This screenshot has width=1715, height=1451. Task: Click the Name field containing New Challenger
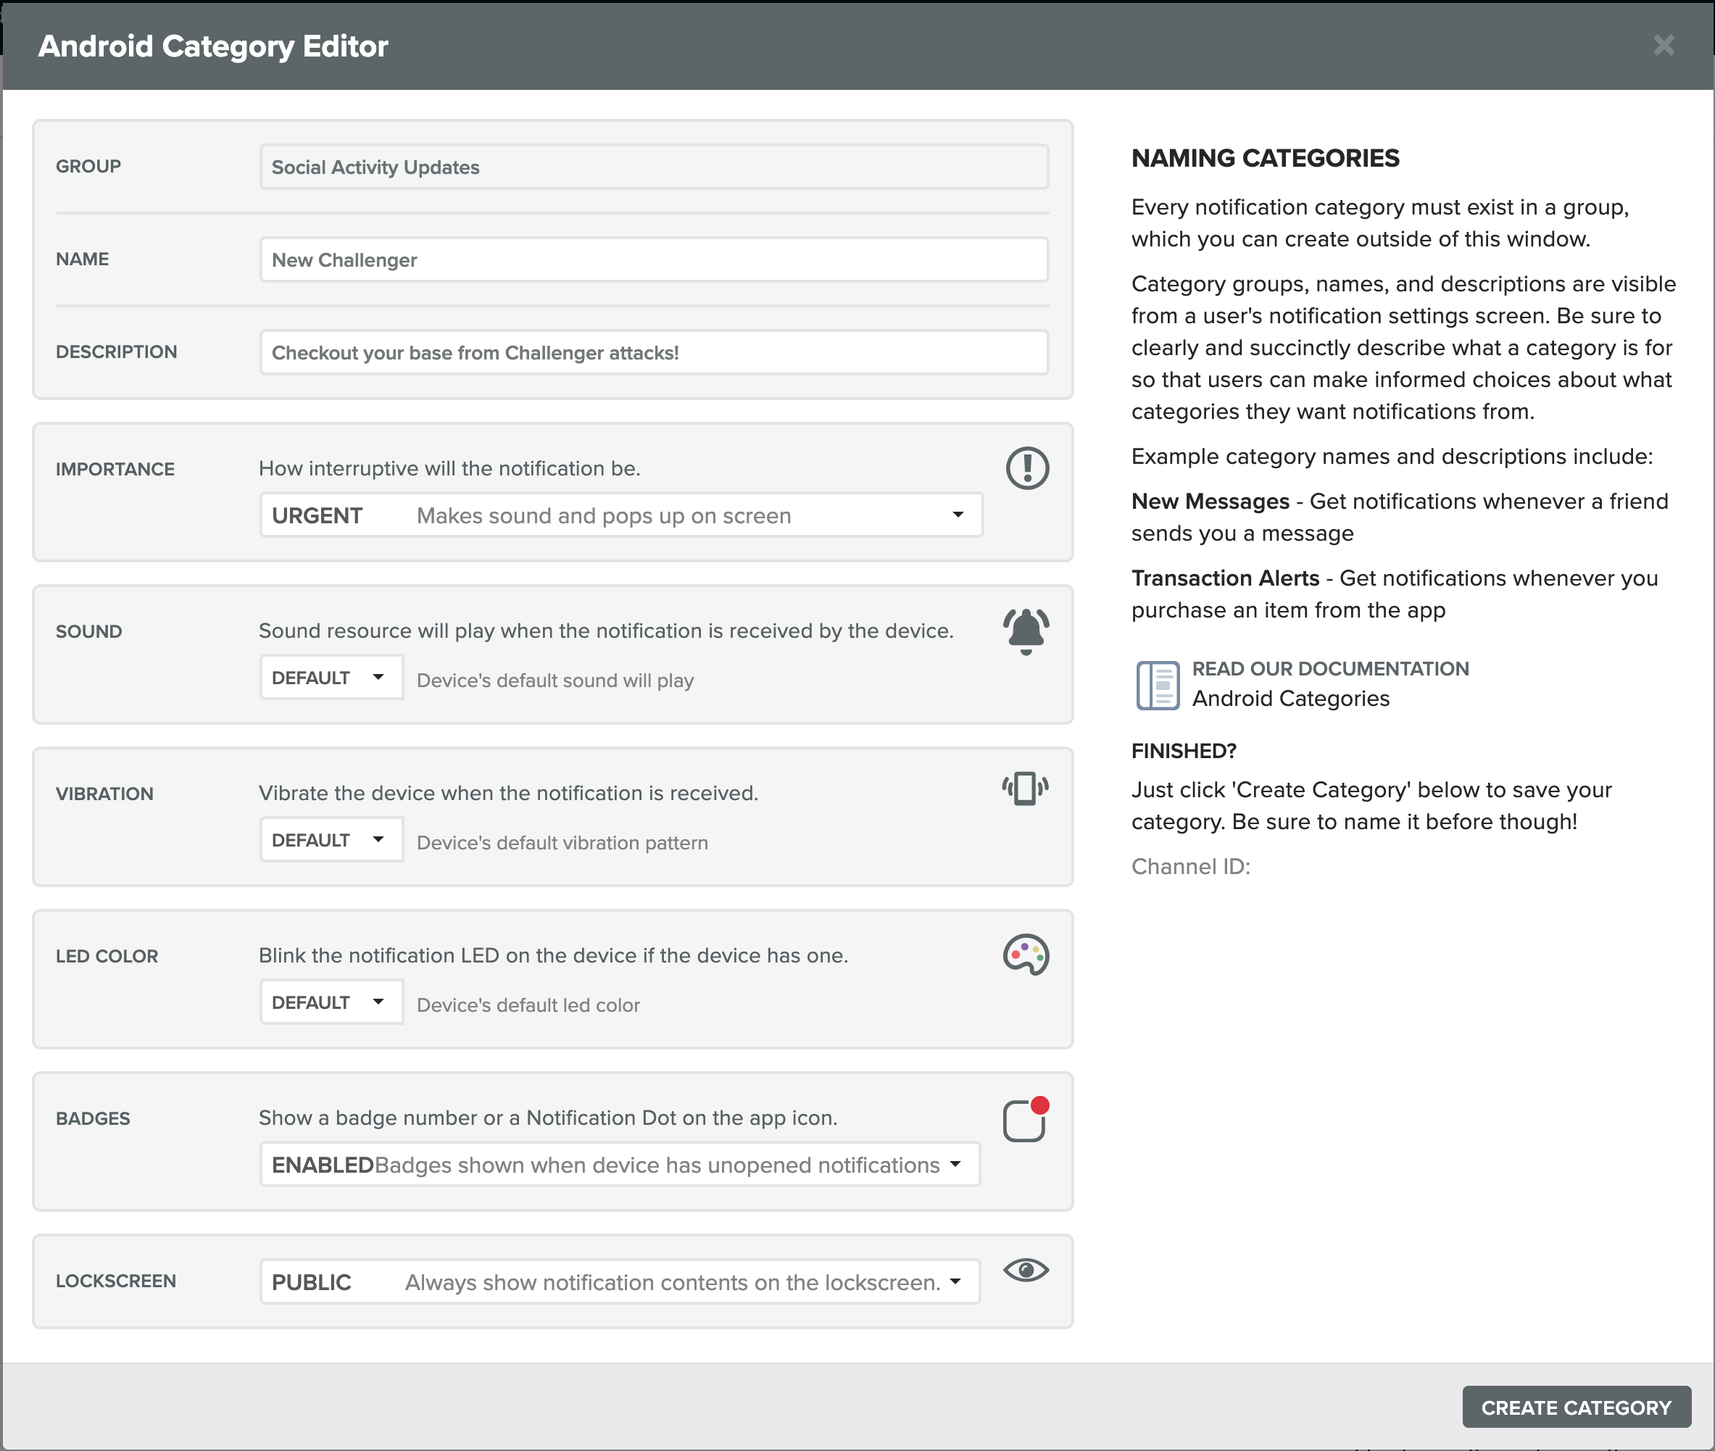(654, 260)
